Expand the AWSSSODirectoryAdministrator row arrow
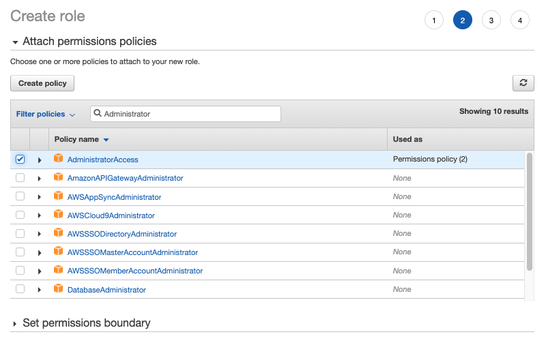 [x=40, y=234]
